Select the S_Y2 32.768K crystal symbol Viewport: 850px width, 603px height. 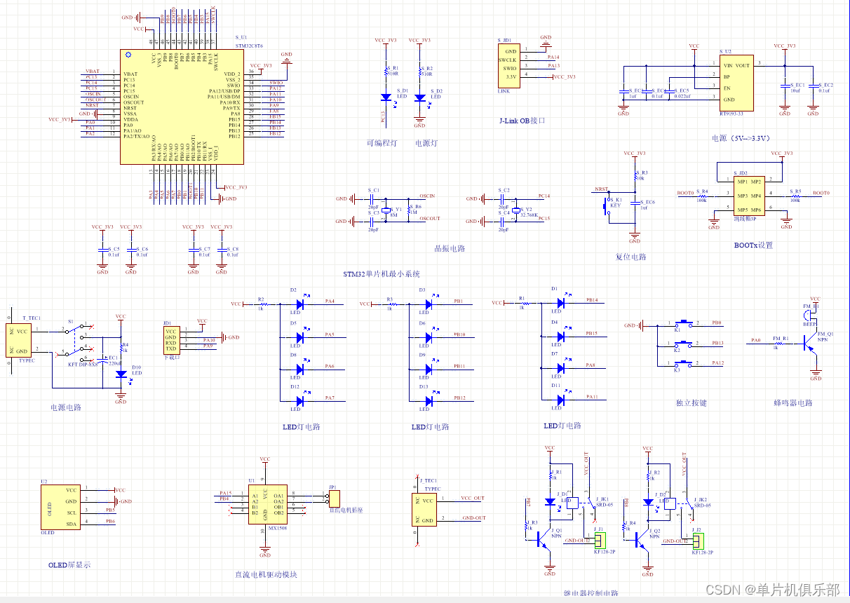click(517, 210)
